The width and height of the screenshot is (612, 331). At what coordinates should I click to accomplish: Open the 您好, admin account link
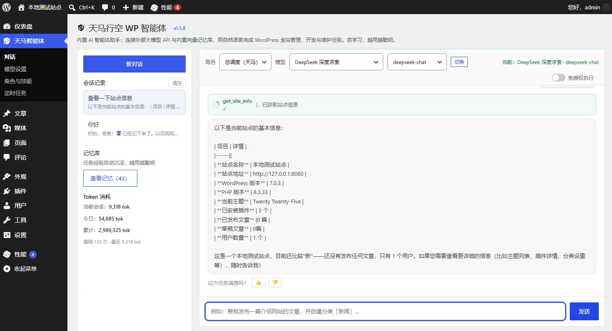[584, 7]
